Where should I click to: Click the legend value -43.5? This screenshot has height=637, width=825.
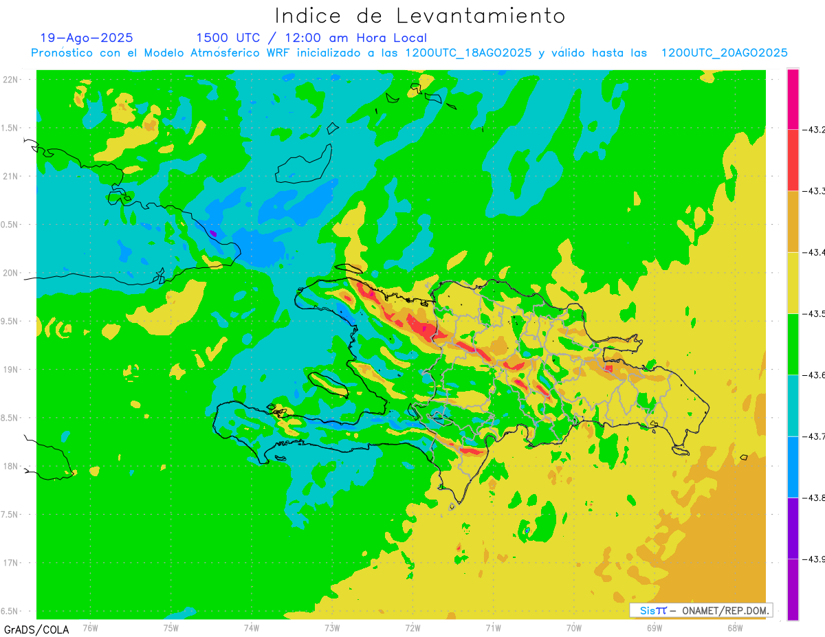click(814, 313)
